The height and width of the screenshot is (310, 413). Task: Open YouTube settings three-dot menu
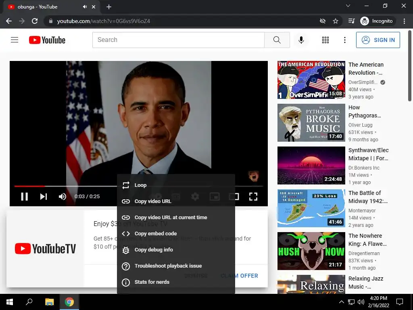(x=344, y=40)
